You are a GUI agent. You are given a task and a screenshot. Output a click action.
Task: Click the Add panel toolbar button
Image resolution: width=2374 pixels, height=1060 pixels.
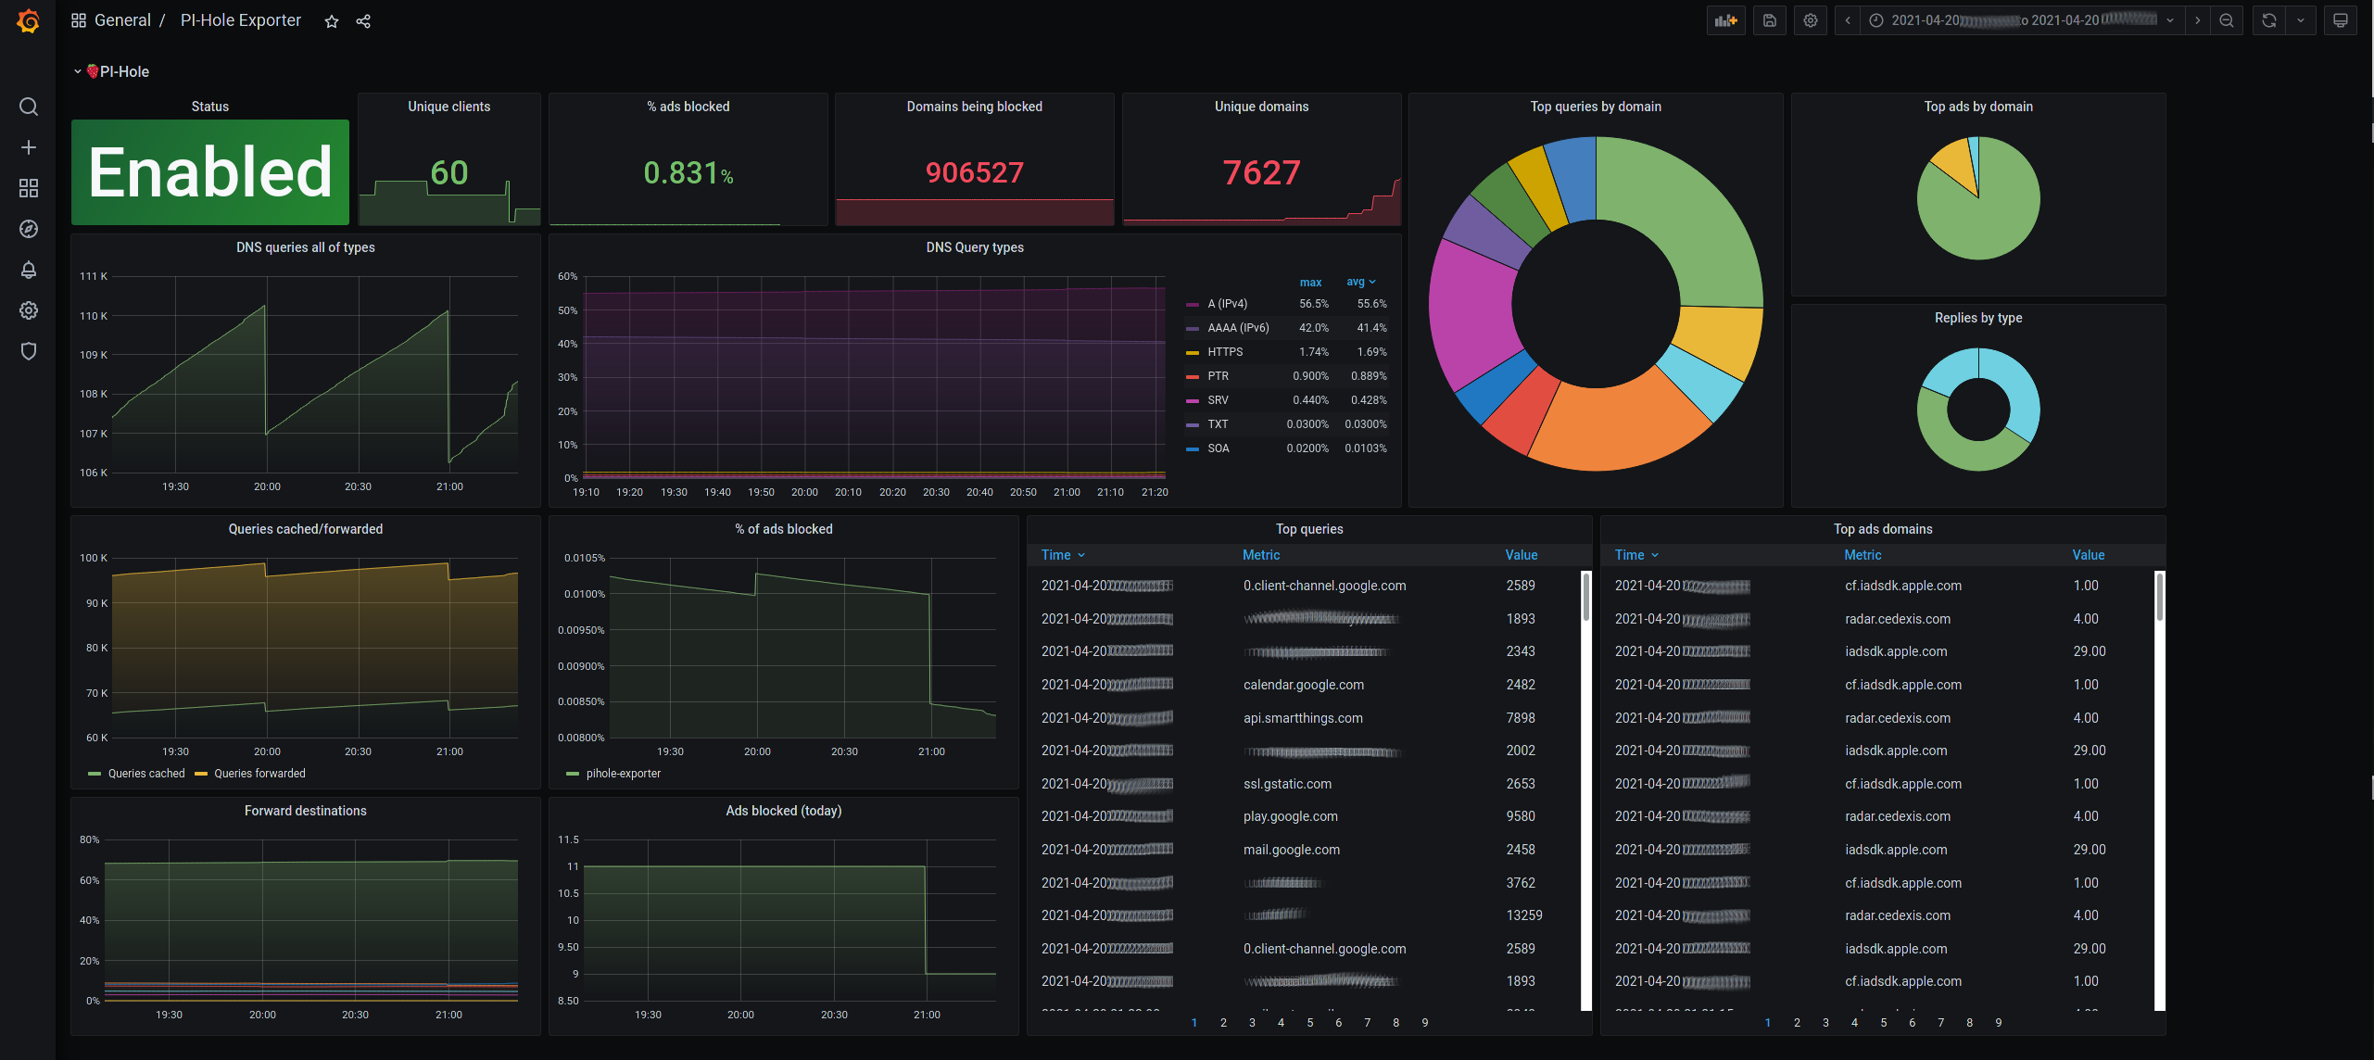click(1724, 20)
